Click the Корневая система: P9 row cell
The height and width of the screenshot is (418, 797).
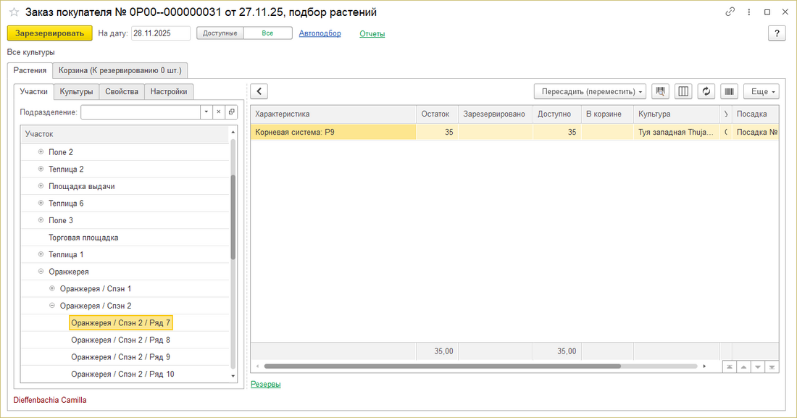coord(333,133)
